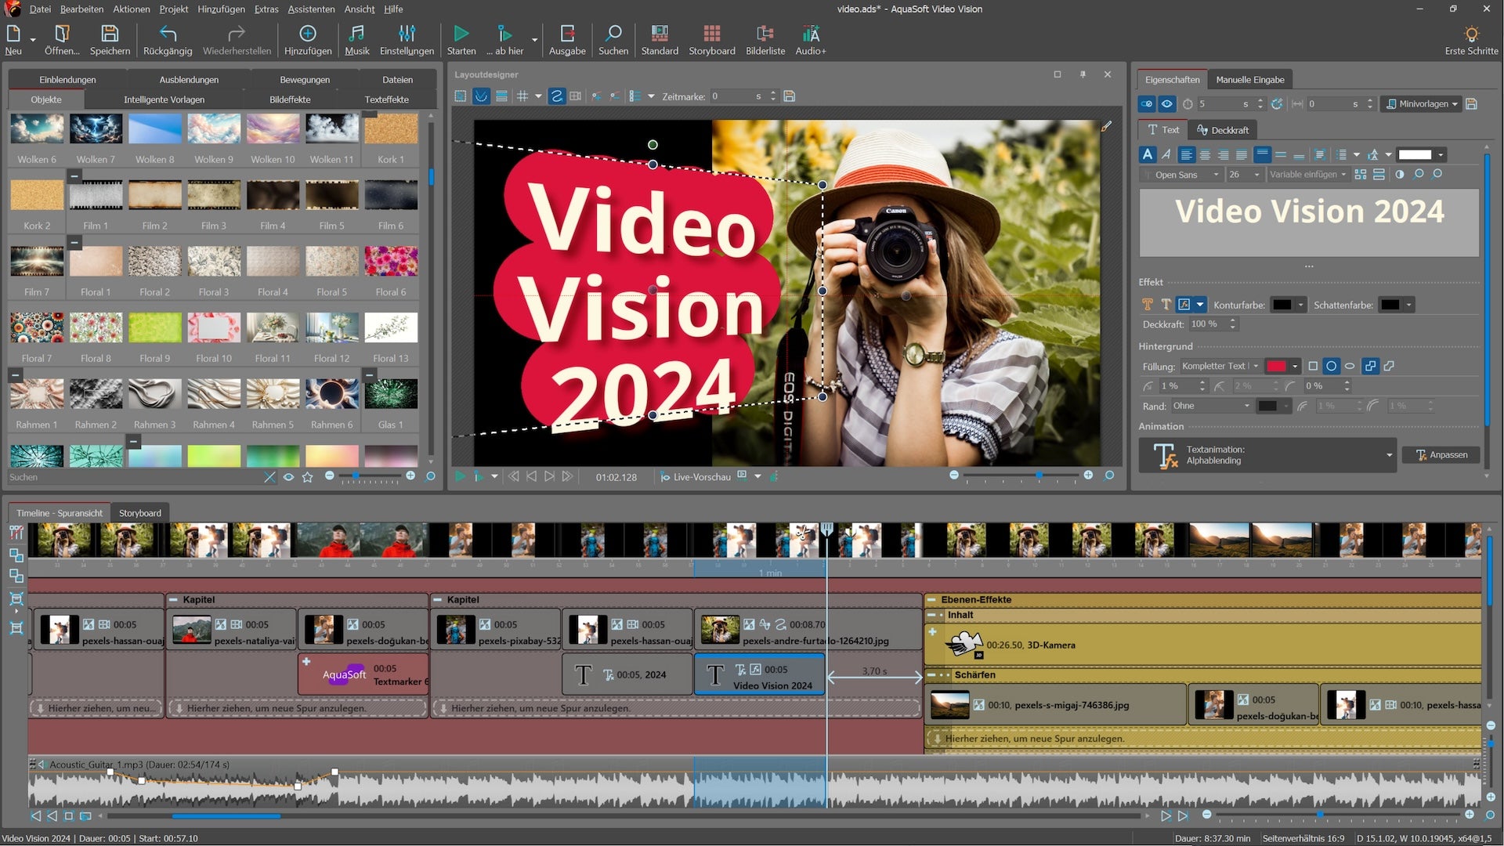The image size is (1504, 846).
Task: Switch to Audio+ layout icon
Action: tap(811, 34)
